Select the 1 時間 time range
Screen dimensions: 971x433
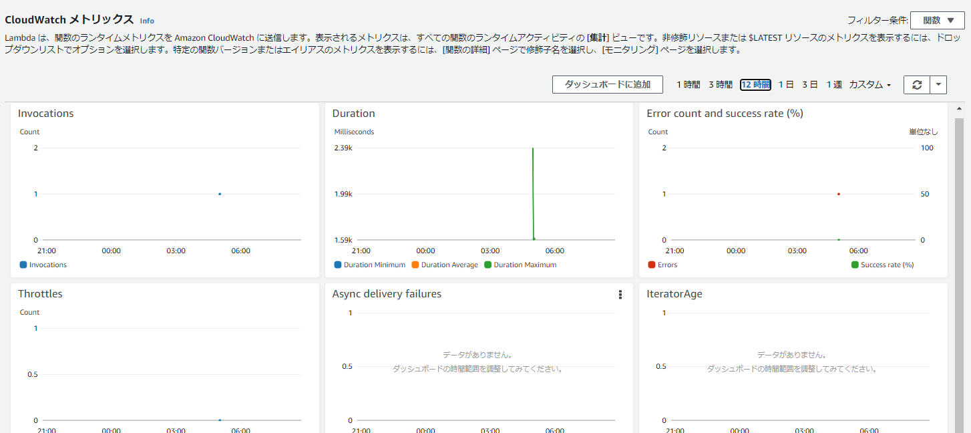[689, 85]
